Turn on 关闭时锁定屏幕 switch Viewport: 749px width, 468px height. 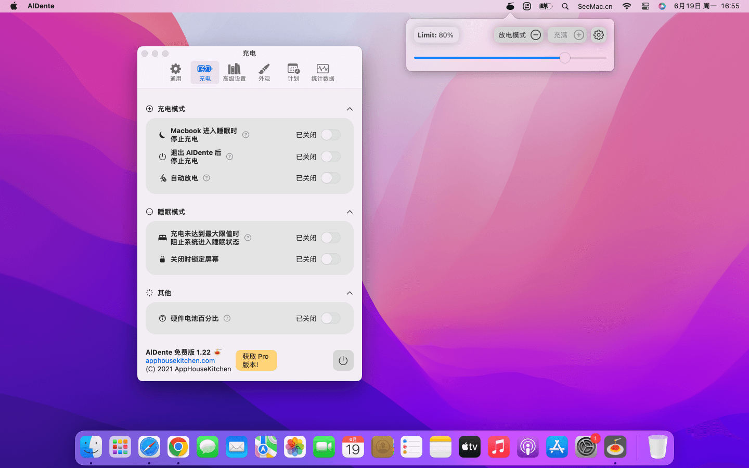click(330, 259)
